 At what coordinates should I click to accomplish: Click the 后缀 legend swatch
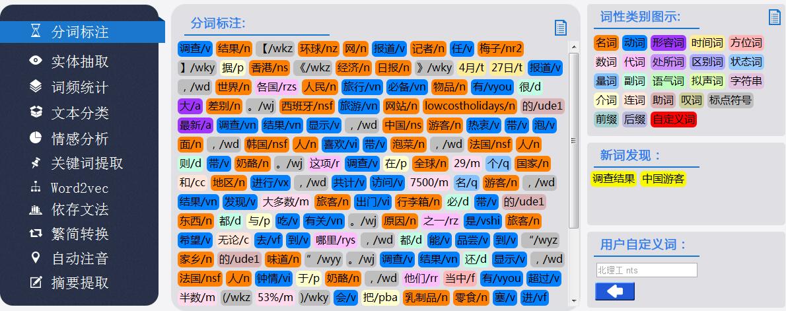tap(635, 120)
